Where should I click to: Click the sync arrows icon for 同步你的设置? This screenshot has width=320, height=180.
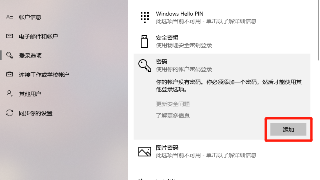[10, 113]
